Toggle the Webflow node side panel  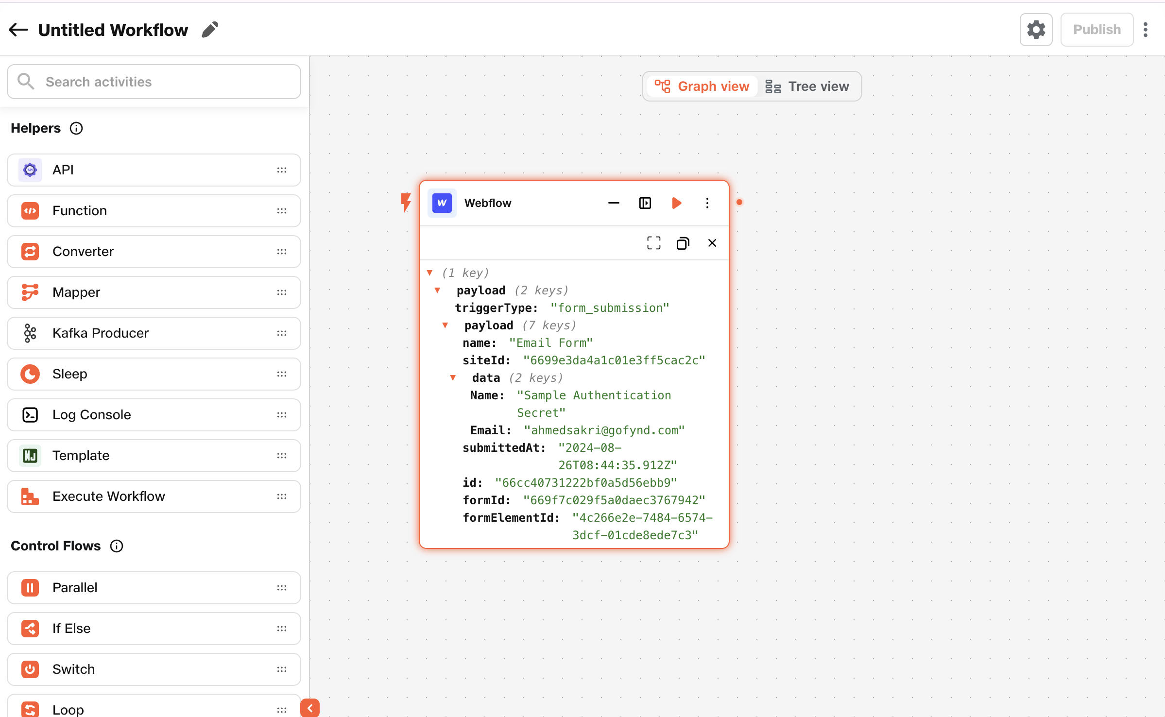[x=645, y=203]
